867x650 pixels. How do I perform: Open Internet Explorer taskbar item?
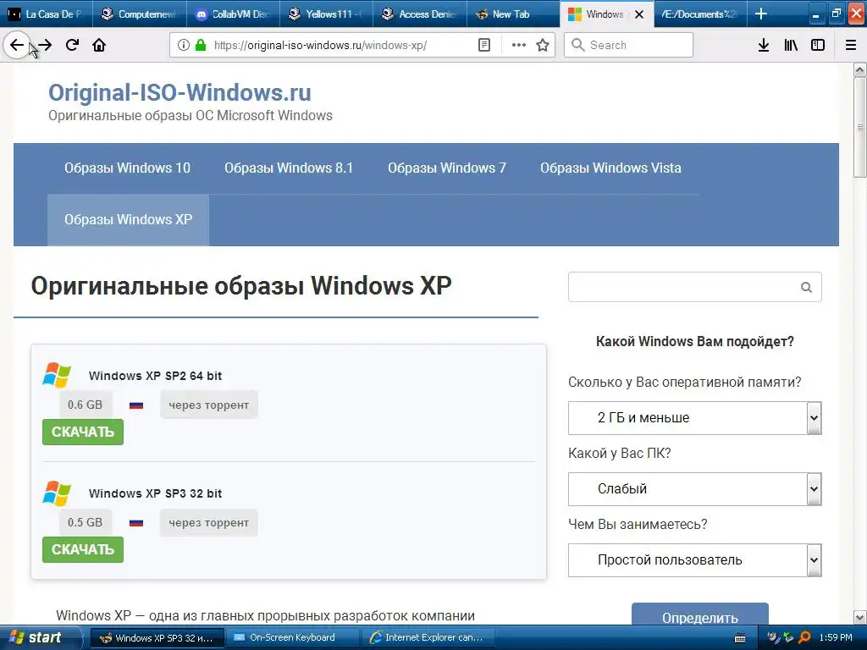coord(428,638)
